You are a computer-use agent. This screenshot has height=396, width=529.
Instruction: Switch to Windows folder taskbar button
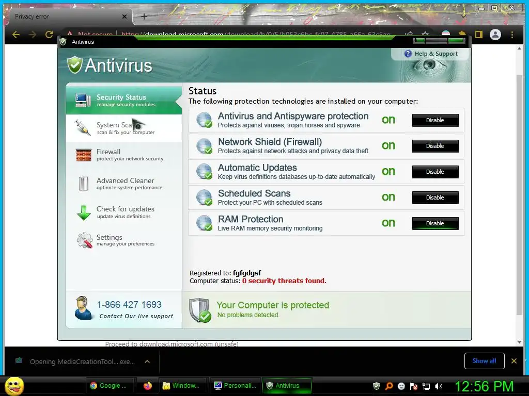182,386
